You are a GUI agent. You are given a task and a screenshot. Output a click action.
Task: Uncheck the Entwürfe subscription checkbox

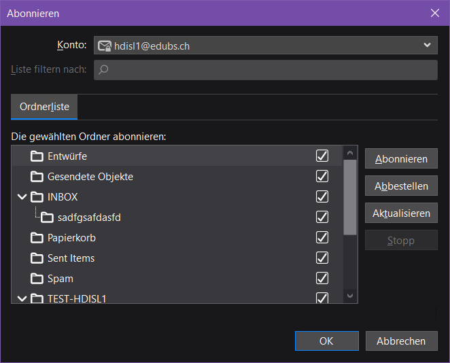point(322,156)
